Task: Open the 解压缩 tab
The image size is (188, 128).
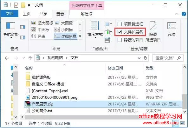Action: (87, 14)
